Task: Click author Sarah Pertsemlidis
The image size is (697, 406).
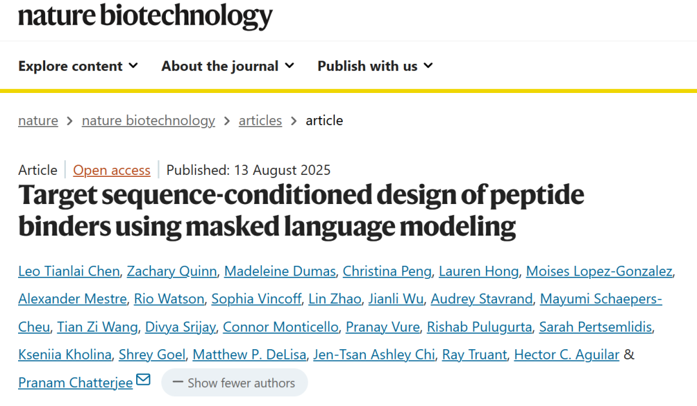Action: coord(596,327)
